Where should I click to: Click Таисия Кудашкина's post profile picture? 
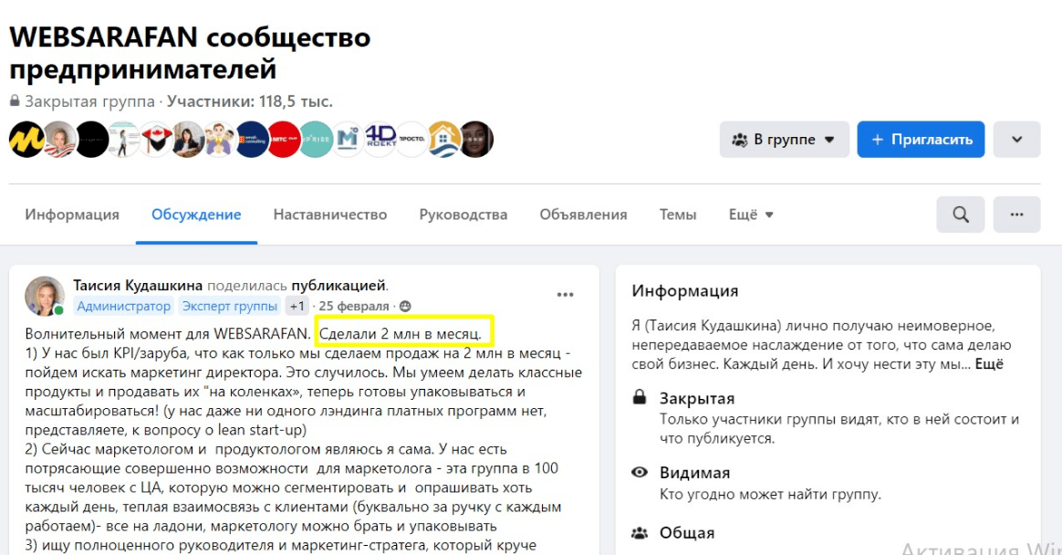click(x=45, y=296)
